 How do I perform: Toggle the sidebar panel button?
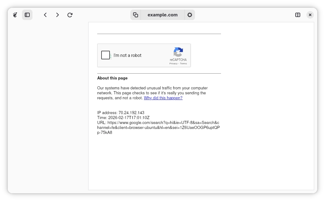(x=27, y=15)
